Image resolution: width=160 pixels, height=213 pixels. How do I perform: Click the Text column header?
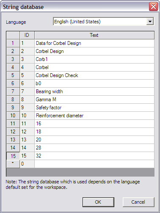pos(94,35)
